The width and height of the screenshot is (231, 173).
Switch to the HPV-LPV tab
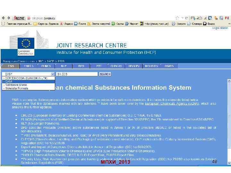pos(134,66)
